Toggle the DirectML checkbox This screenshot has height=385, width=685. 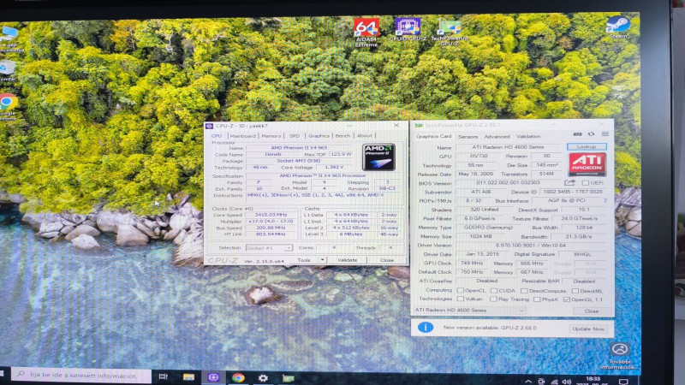(x=575, y=291)
